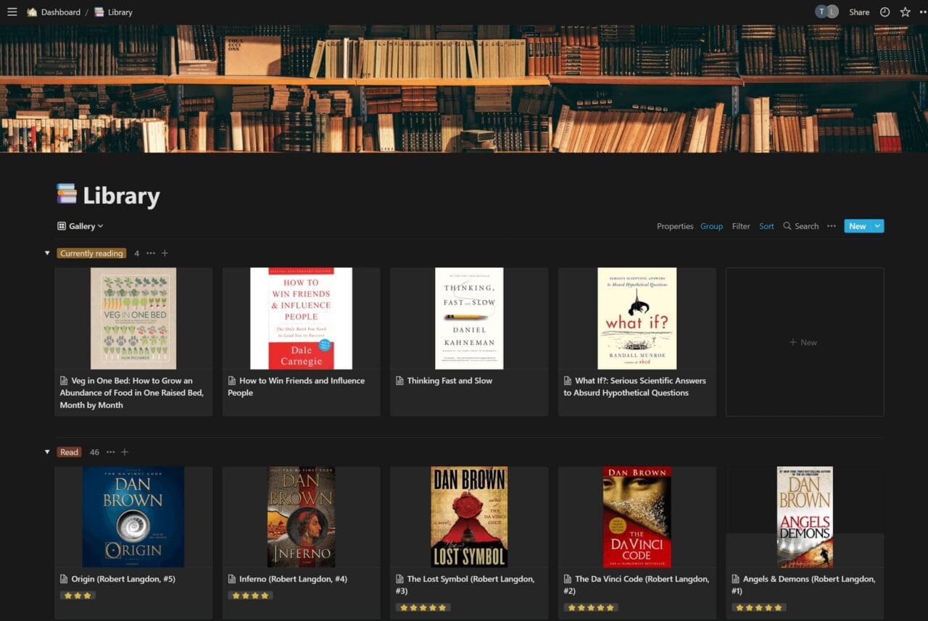Screen dimensions: 928x621
Task: Toggle the Group option
Action: pyautogui.click(x=711, y=226)
